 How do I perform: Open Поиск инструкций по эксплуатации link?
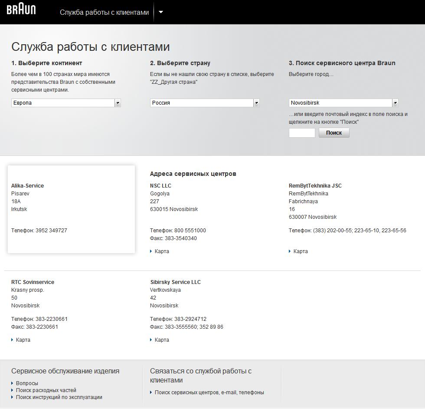point(59,397)
